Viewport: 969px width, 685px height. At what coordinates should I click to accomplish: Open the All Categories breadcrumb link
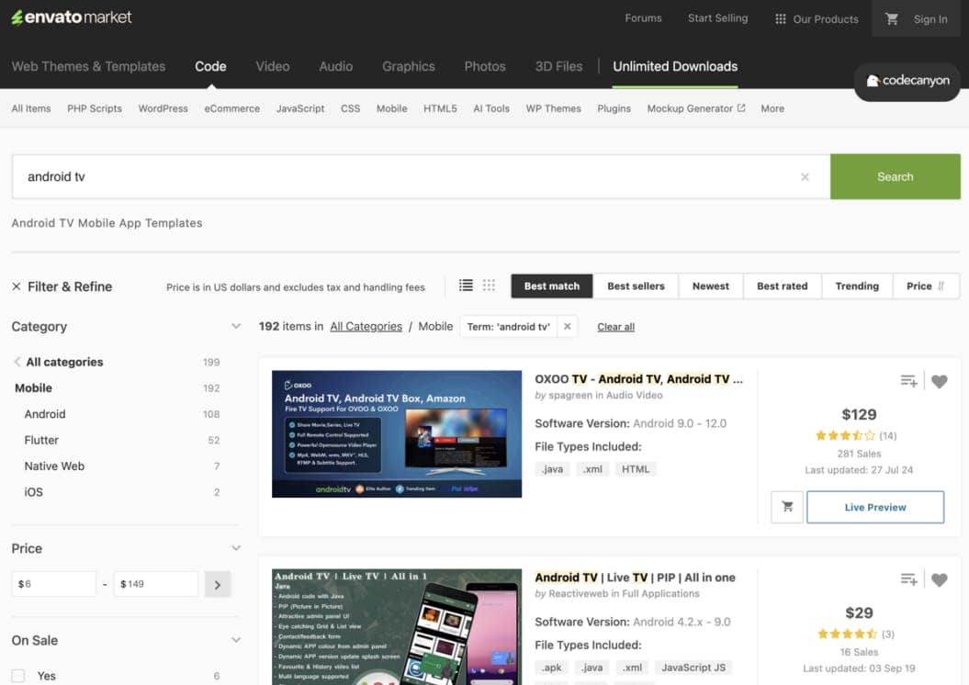point(366,326)
